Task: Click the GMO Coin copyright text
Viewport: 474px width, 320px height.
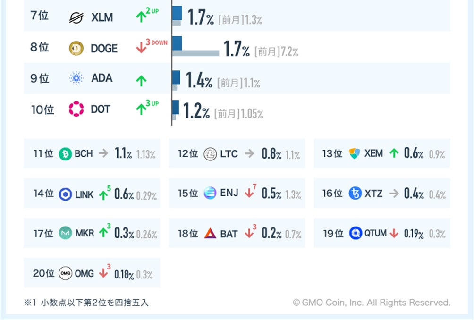Action: tap(372, 303)
